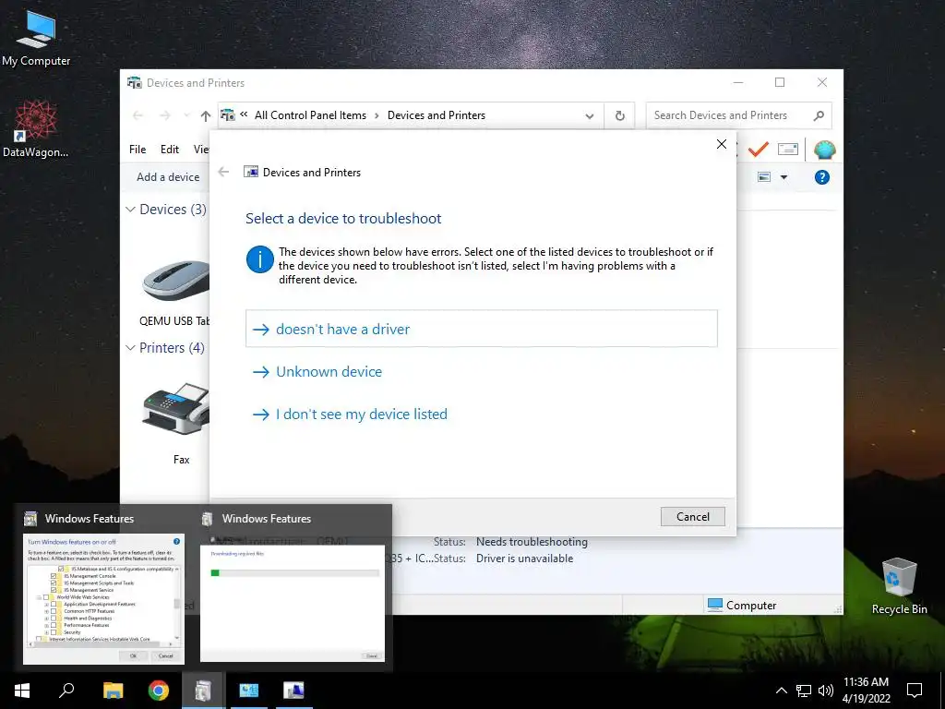
Task: Go up one level with the up arrow
Action: [x=206, y=115]
